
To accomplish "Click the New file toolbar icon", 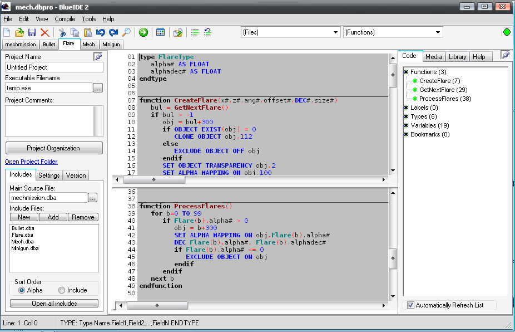I will [7, 33].
